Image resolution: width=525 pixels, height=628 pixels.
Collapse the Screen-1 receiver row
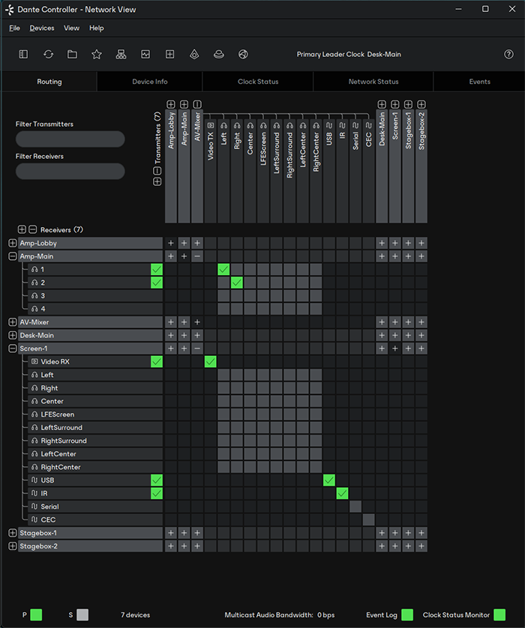[x=13, y=348]
